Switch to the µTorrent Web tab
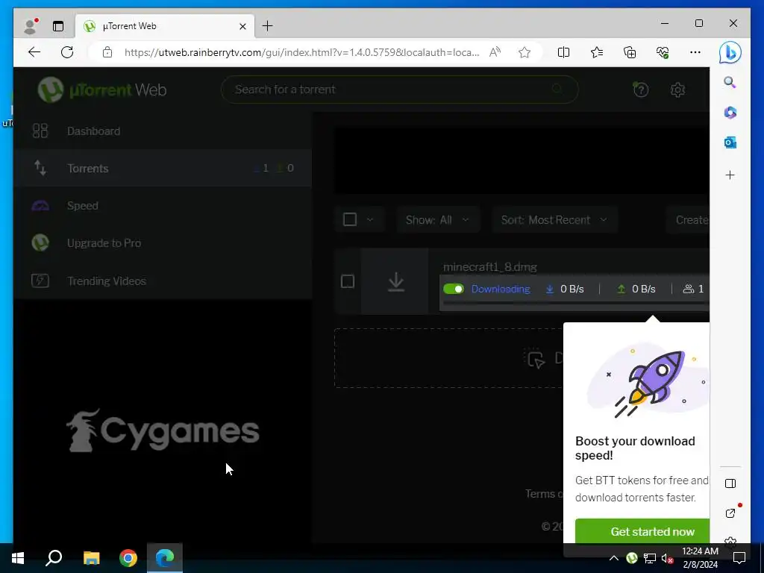 coord(165,26)
